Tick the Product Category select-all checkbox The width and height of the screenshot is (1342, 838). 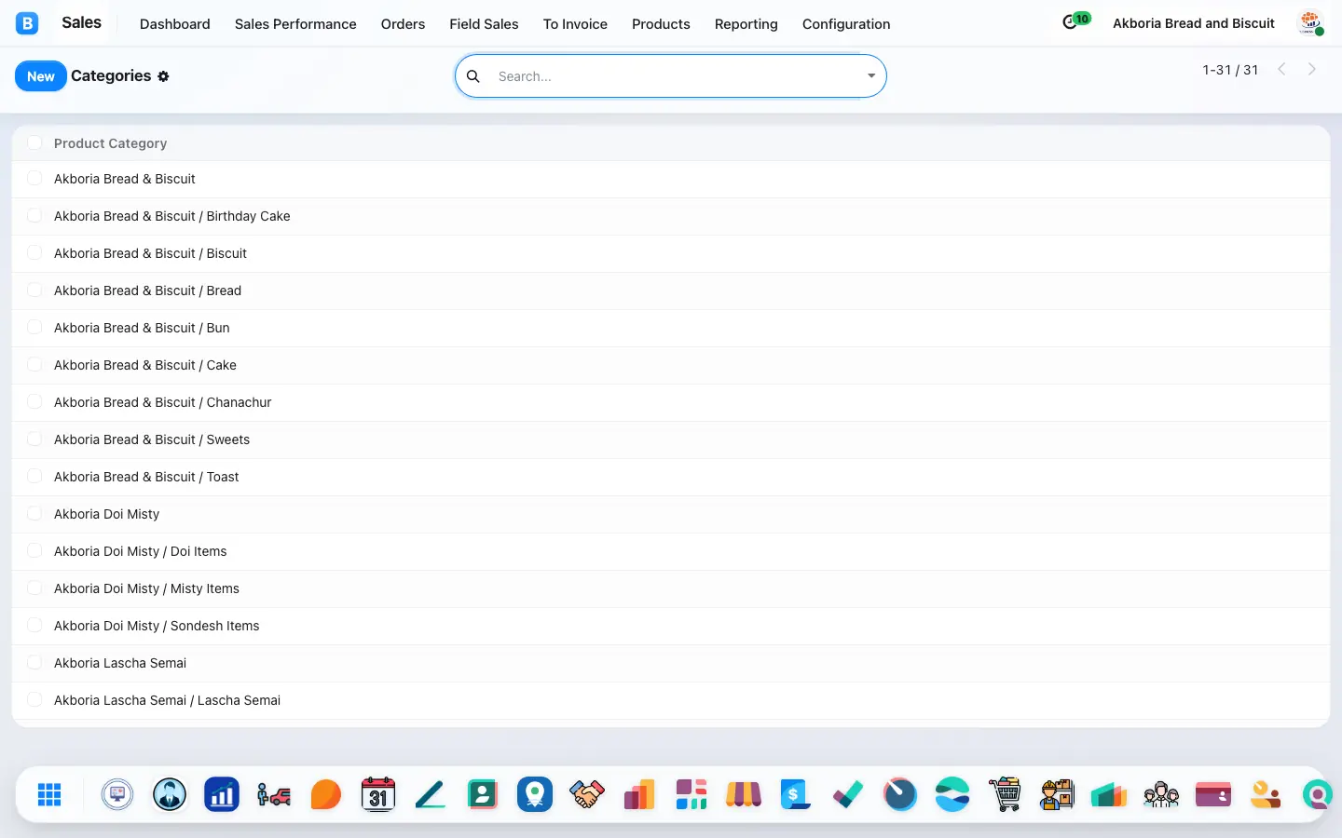[34, 142]
